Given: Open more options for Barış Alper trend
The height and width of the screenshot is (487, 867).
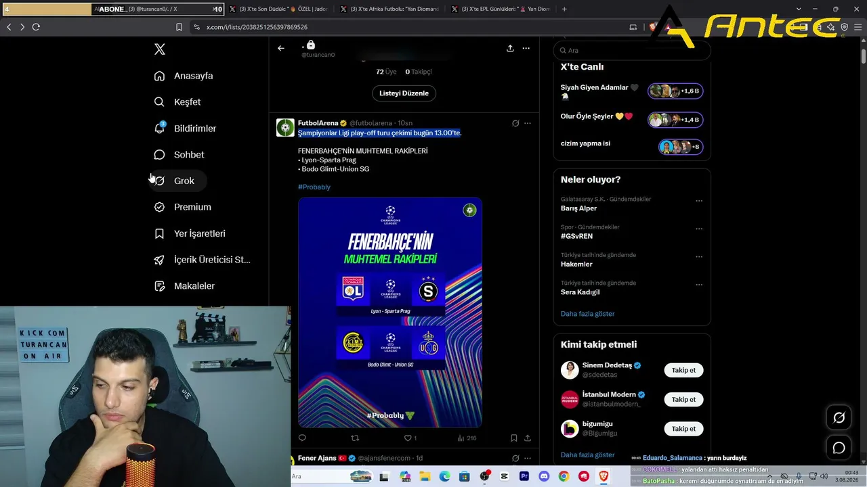Looking at the screenshot, I should click(699, 201).
